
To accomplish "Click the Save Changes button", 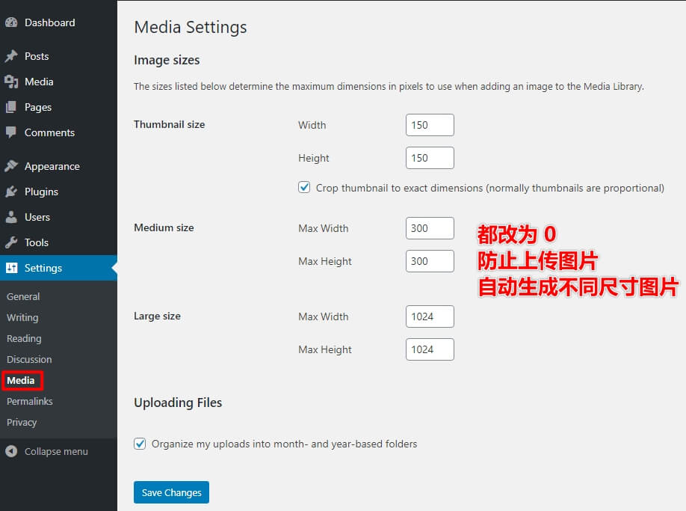I will tap(171, 492).
